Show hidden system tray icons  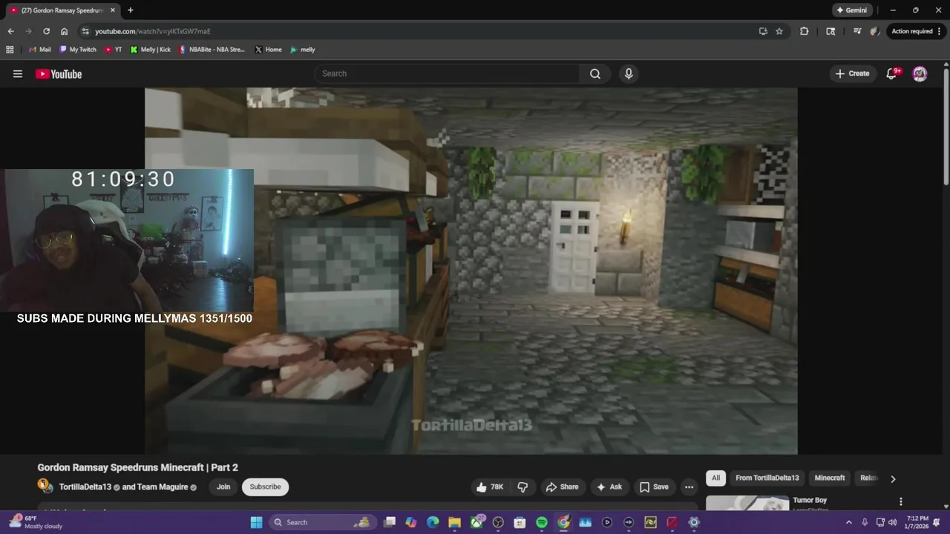849,522
